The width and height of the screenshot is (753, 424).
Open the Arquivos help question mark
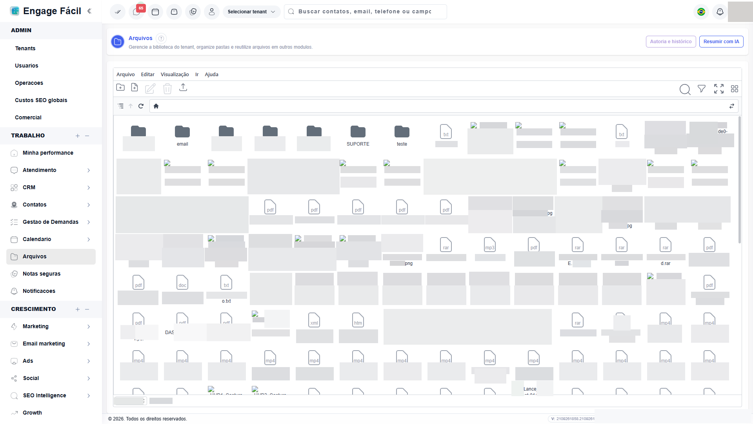click(161, 38)
